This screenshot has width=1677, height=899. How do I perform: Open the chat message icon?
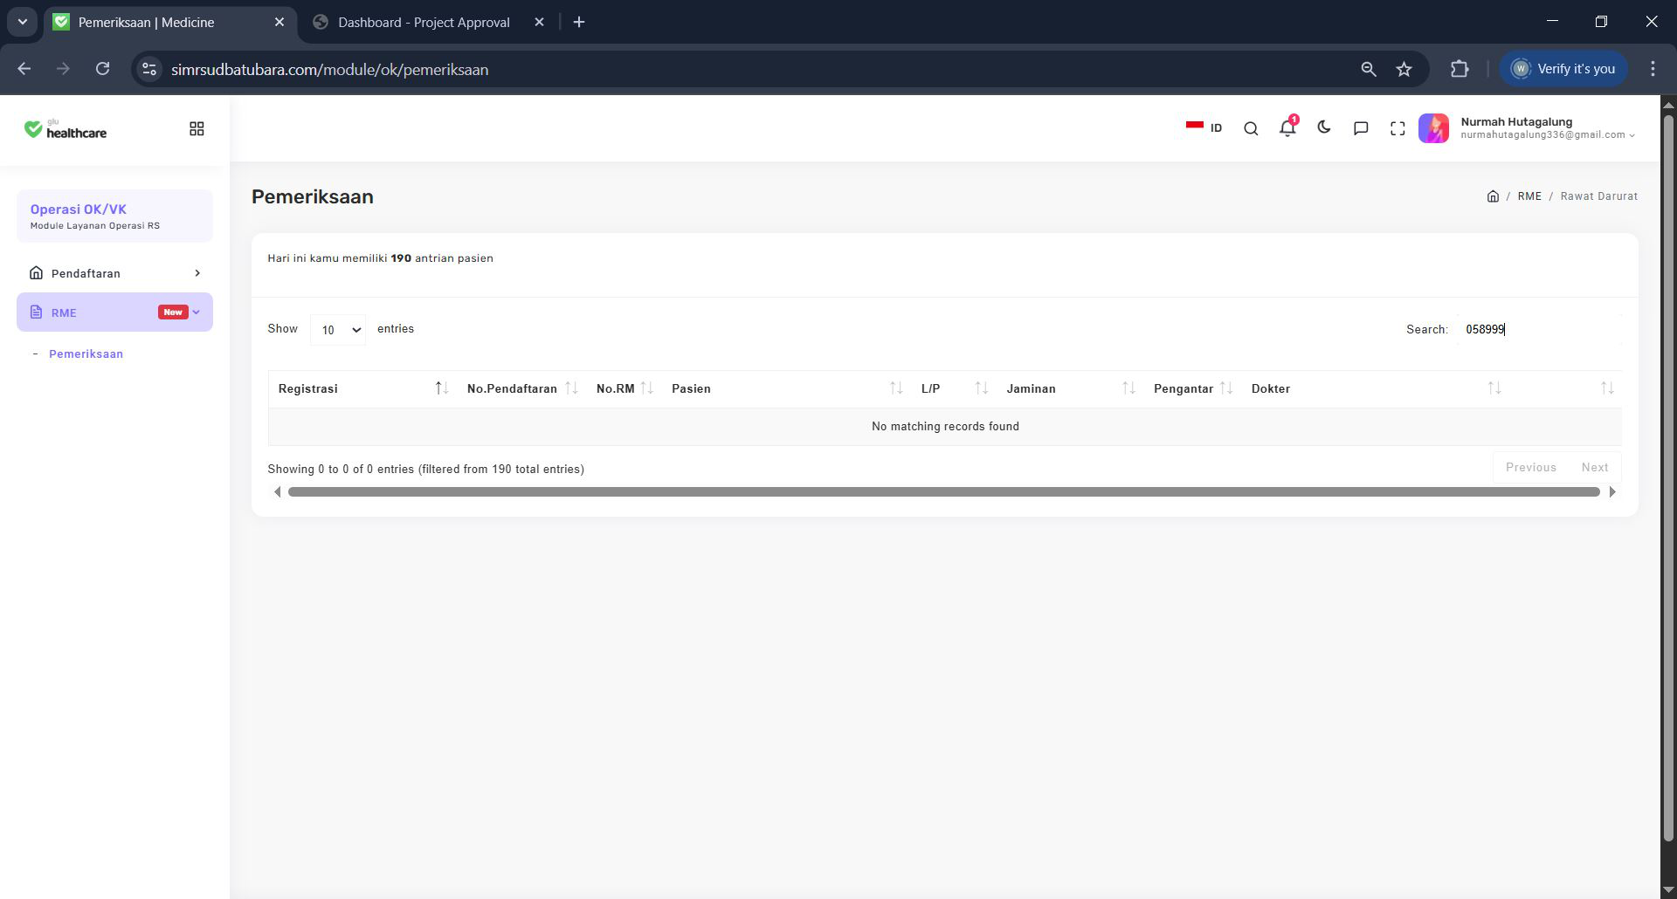coord(1361,128)
